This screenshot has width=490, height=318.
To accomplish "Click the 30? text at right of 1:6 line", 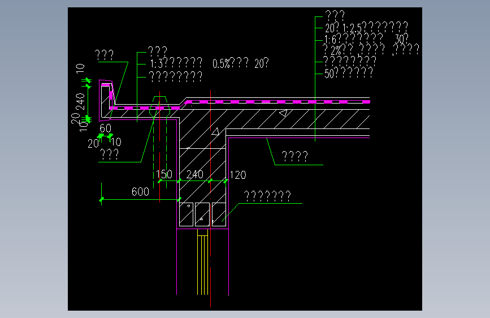I will [x=402, y=39].
